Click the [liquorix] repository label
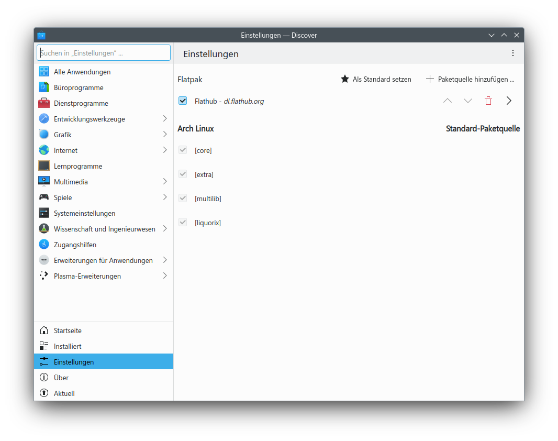 pos(208,223)
